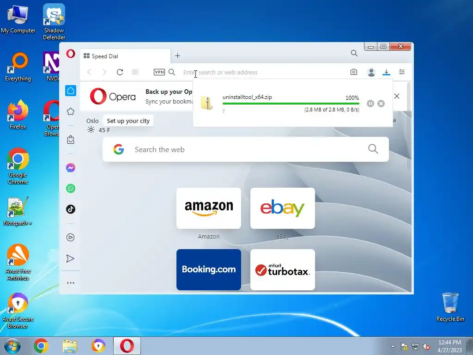Open Speed Dial grid button in toolbar
Screen dimensions: 473x355
[x=135, y=72]
